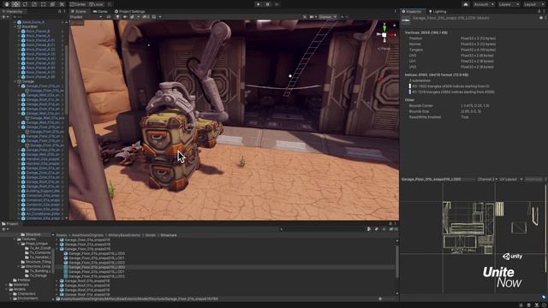Click the mesh asset icon in Inspector header
The height and width of the screenshot is (308, 548).
click(406, 21)
